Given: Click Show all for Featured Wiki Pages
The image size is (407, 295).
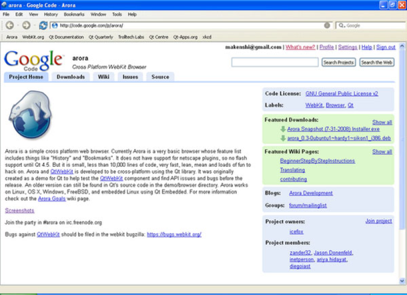Looking at the screenshot, I should [382, 152].
